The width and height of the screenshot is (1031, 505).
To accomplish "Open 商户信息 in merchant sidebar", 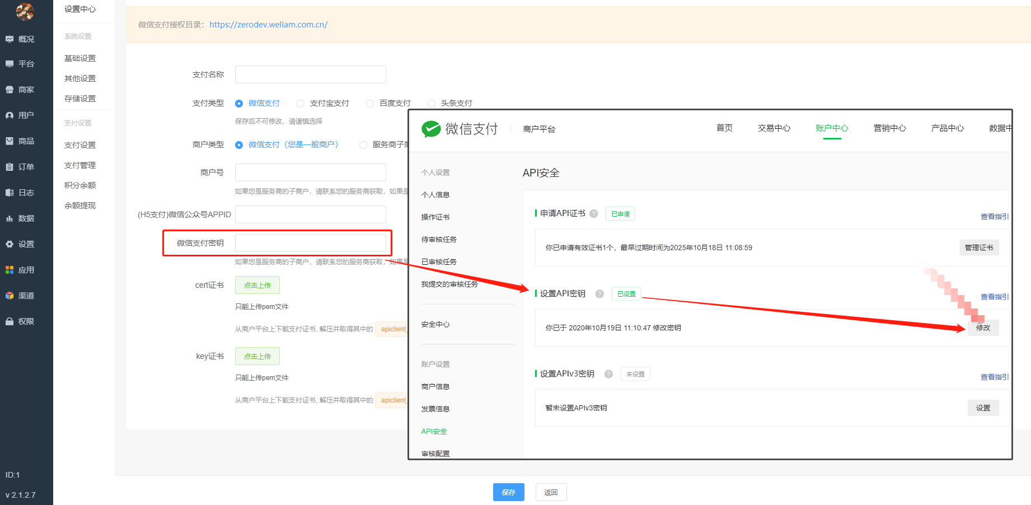I will tap(435, 387).
